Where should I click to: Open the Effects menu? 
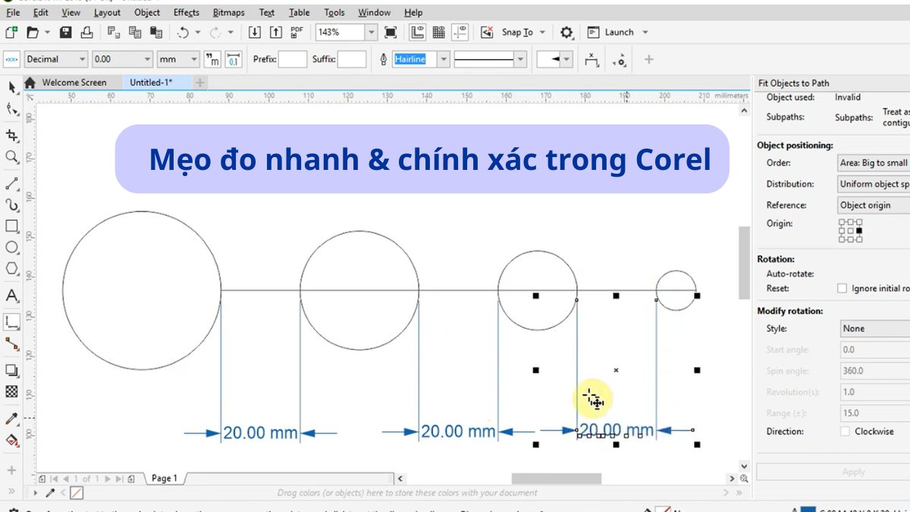coord(187,12)
